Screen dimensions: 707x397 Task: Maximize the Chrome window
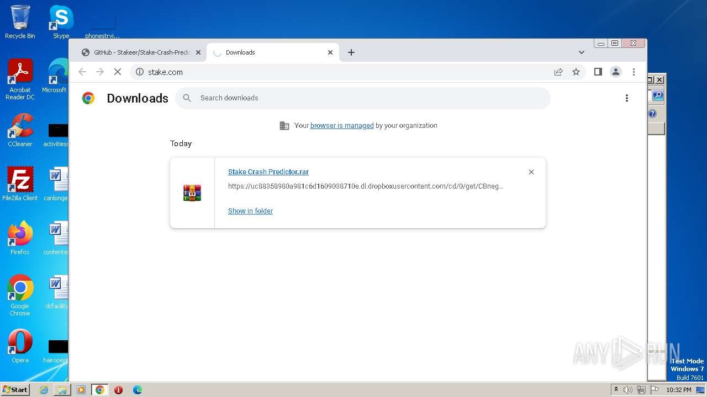[x=614, y=43]
